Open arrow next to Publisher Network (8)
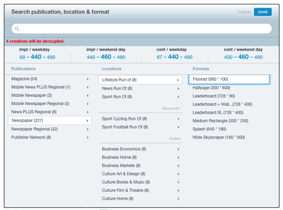This screenshot has width=283, height=210. [88, 138]
